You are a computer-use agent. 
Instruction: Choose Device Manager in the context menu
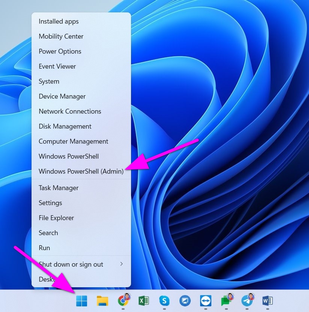[x=62, y=96]
